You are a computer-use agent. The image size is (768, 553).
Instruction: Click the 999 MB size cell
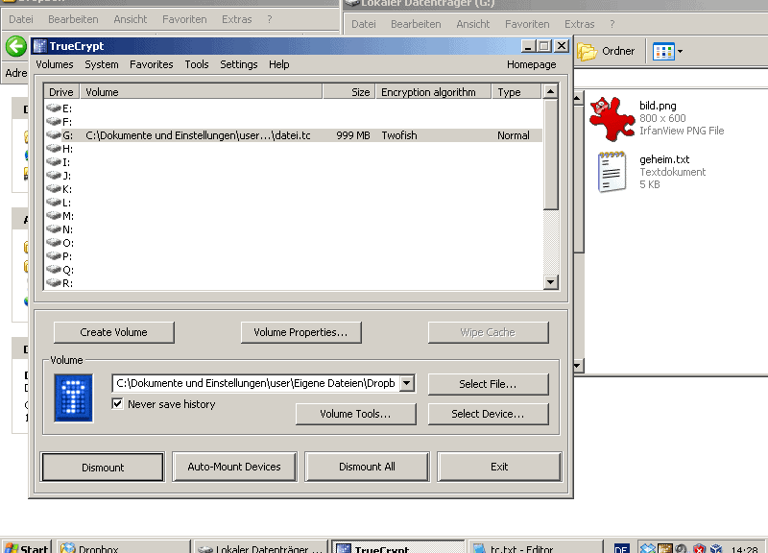353,135
